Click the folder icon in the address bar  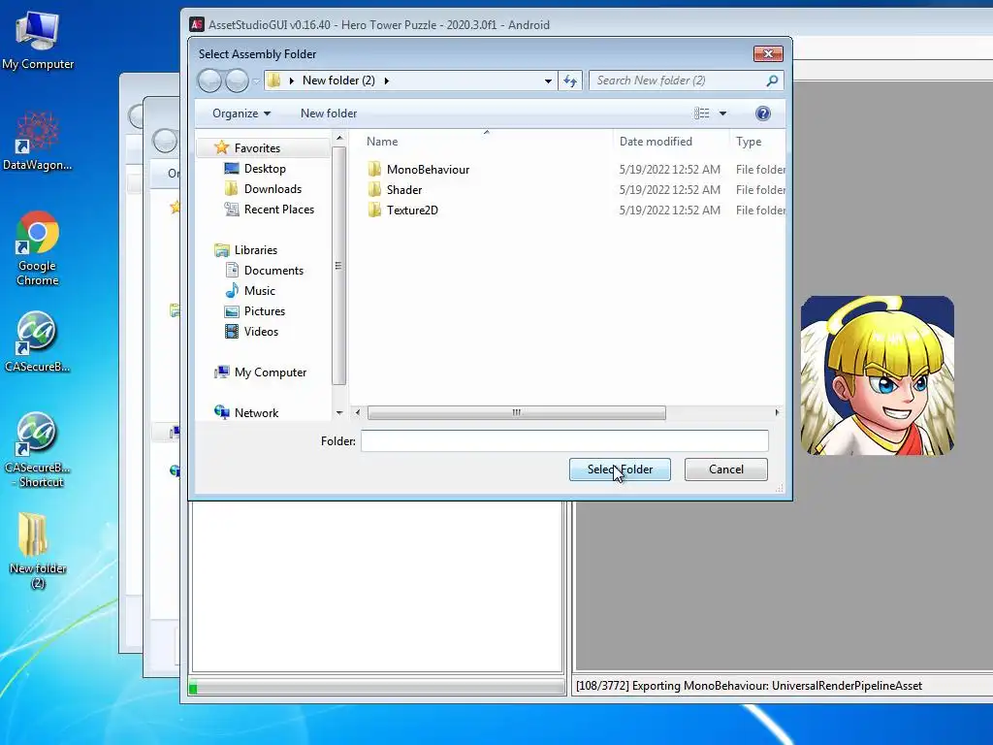point(274,81)
